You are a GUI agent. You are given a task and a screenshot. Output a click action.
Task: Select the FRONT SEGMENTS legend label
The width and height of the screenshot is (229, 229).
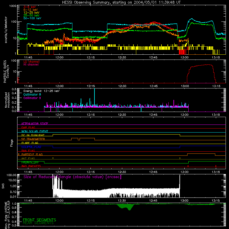(x=40, y=220)
